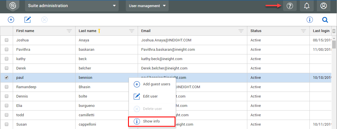
Task: Open search with the magnifier icon
Action: click(325, 20)
